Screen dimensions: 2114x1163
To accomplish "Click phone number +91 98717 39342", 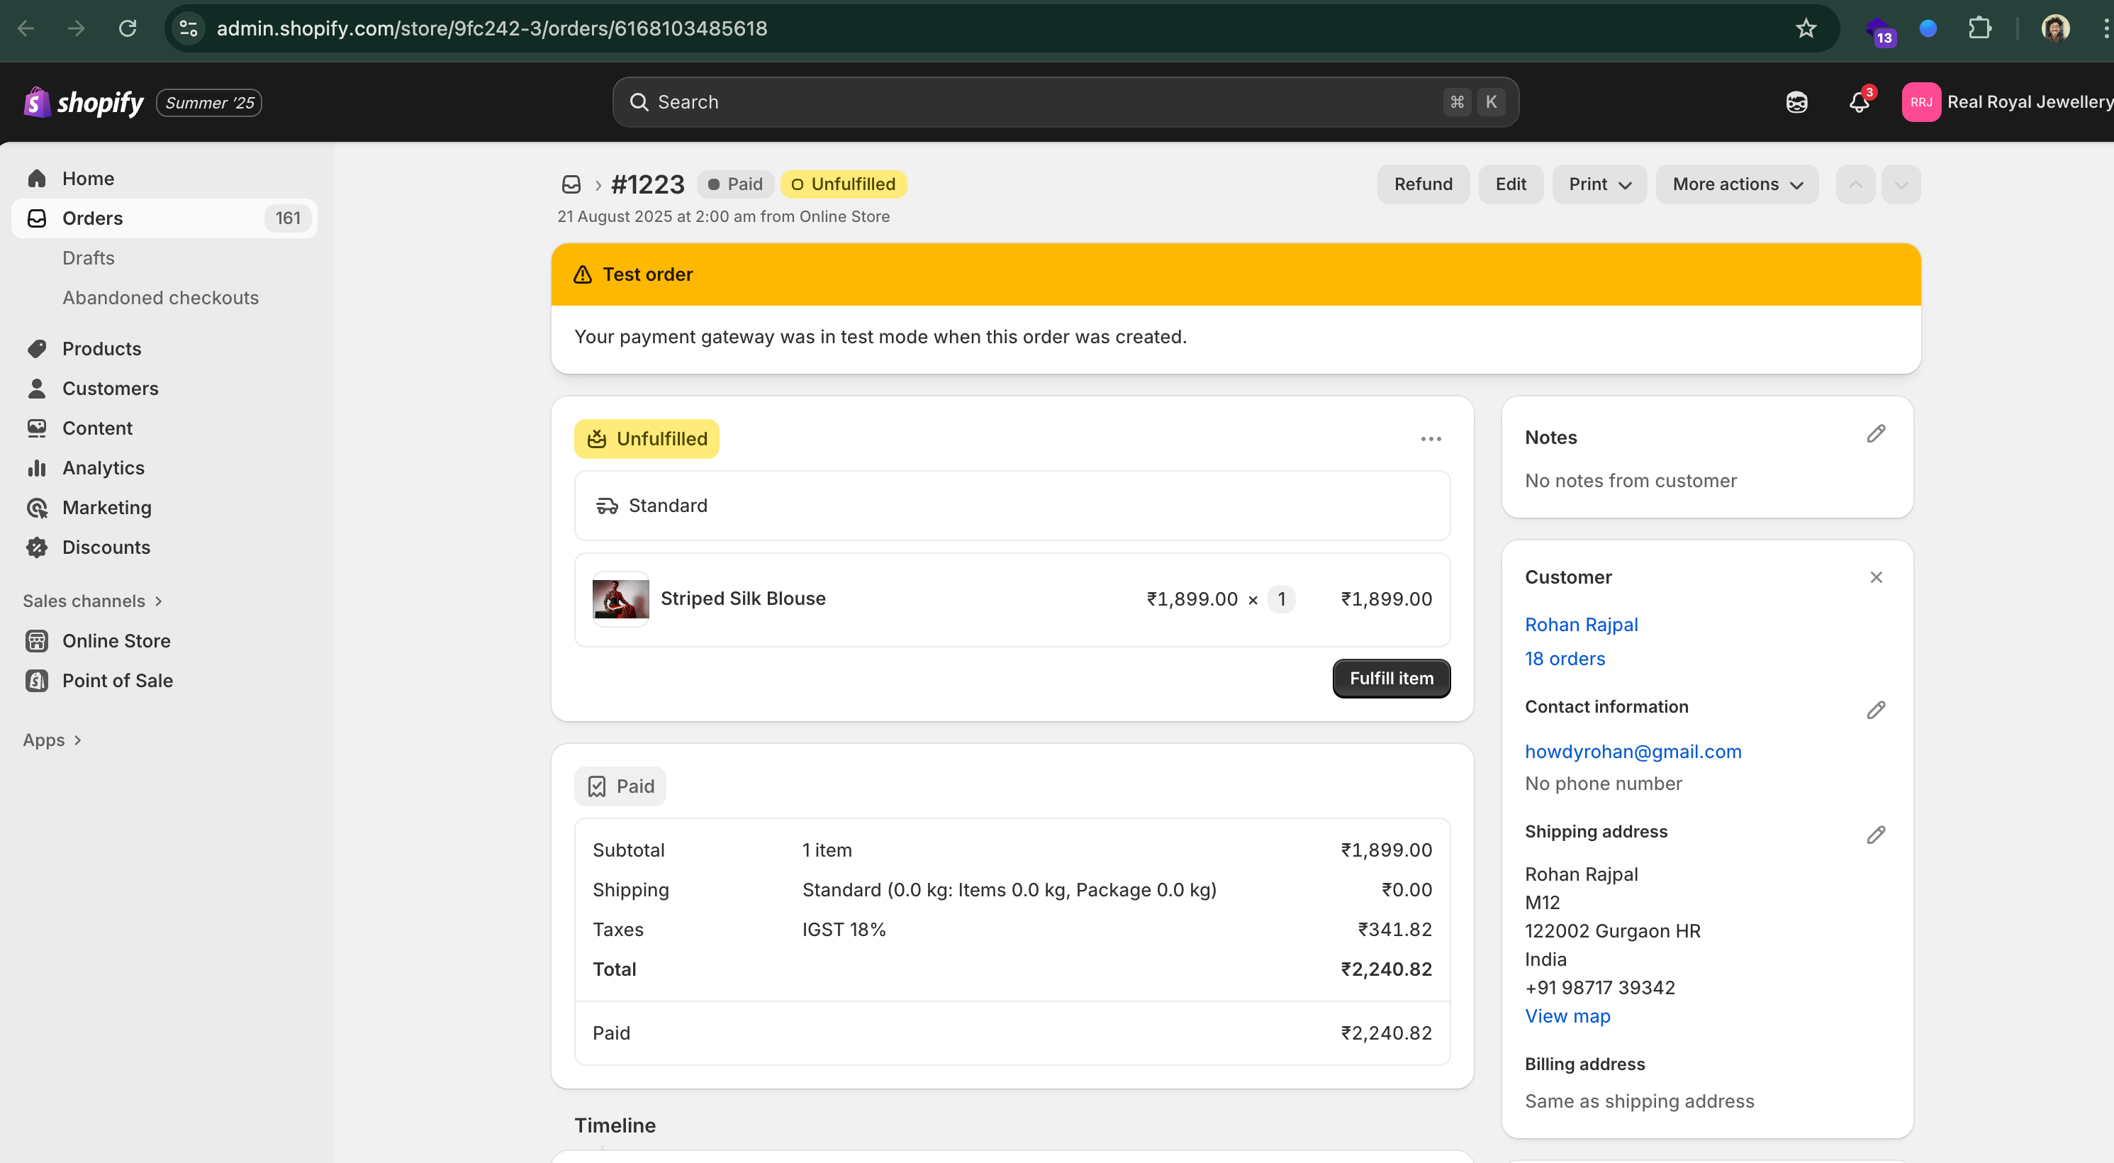I will tap(1599, 988).
